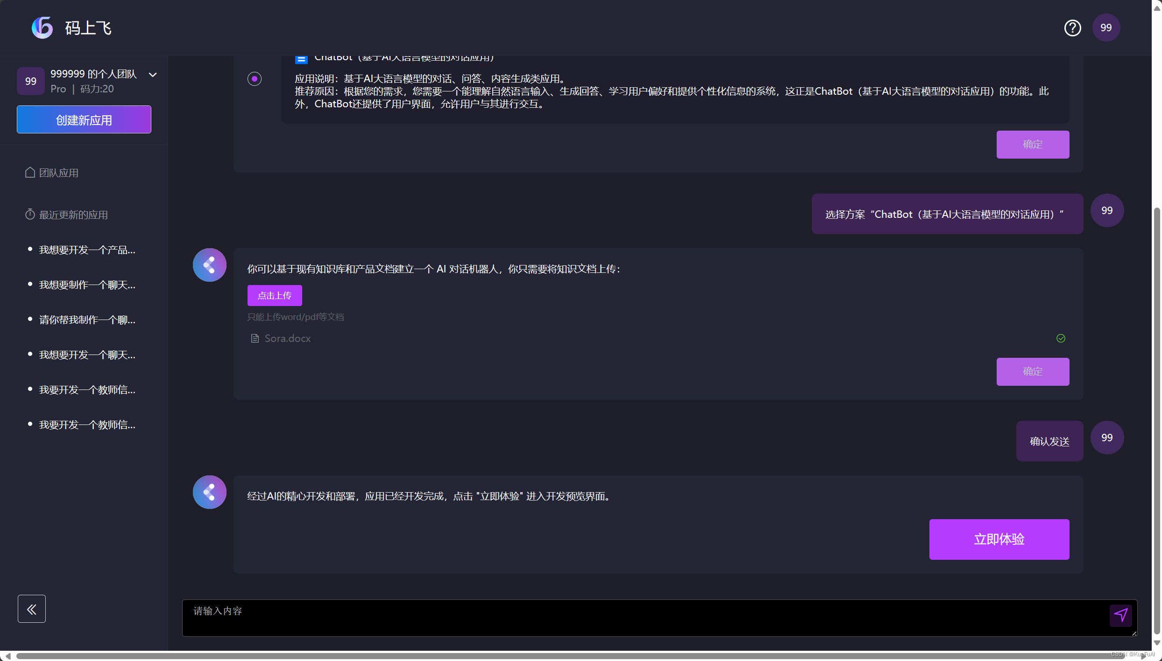The width and height of the screenshot is (1162, 661).
Task: Click the help question mark icon
Action: pyautogui.click(x=1072, y=28)
